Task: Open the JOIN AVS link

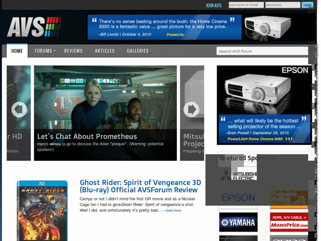Action: coord(213,5)
